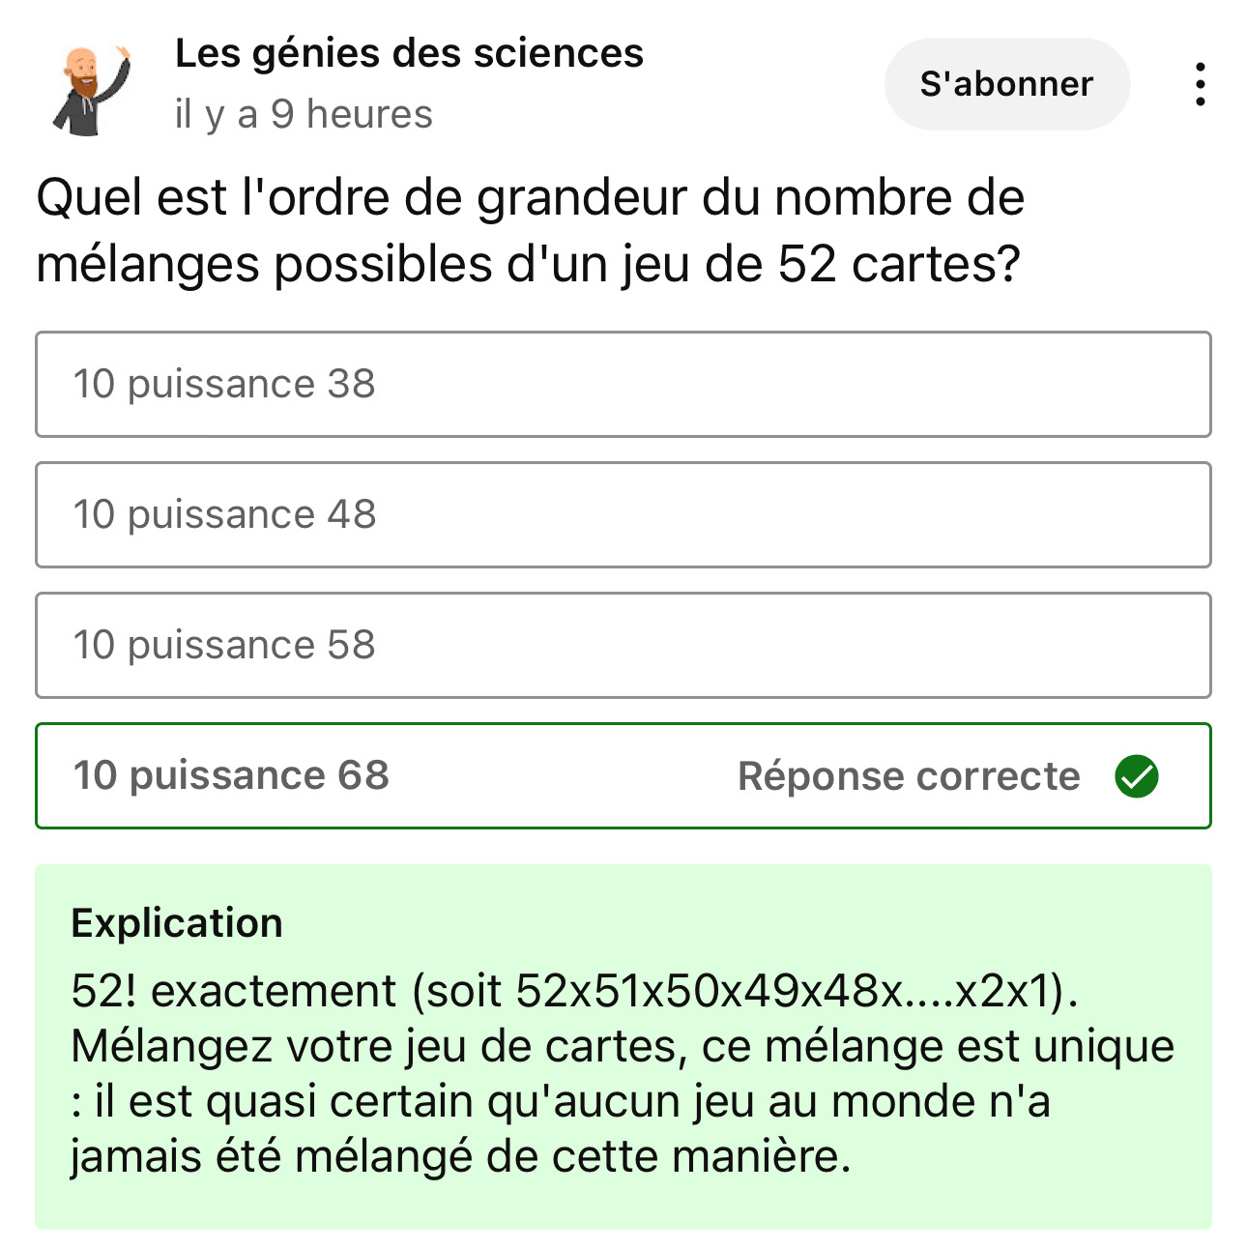The width and height of the screenshot is (1247, 1250).
Task: Select poll answer 10 puissance 38
Action: pos(623,385)
